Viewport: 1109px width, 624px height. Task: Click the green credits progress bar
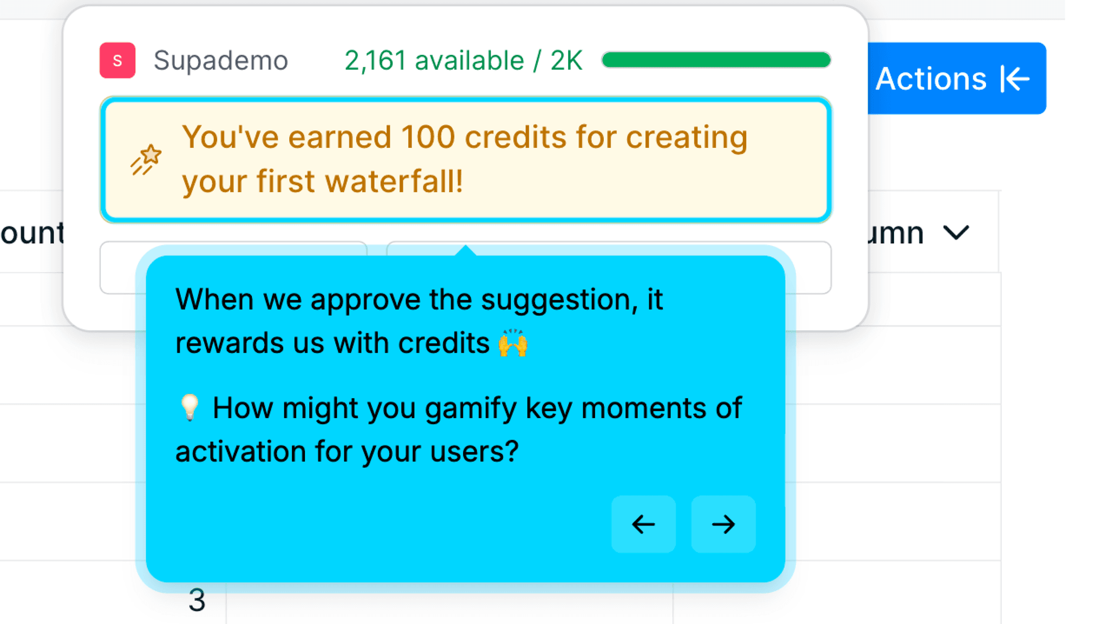[x=716, y=60]
